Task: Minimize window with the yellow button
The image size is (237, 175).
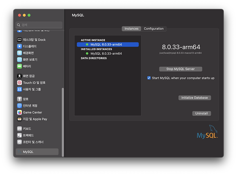Action: [x=24, y=15]
